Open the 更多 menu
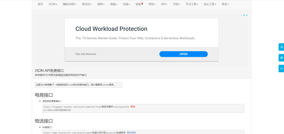Image resolution: width=284 pixels, height=134 pixels. pos(225,4)
